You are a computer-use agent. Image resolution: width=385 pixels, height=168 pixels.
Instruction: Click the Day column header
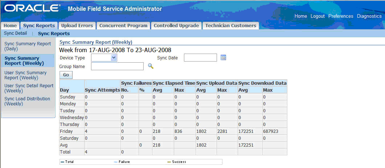pyautogui.click(x=64, y=90)
